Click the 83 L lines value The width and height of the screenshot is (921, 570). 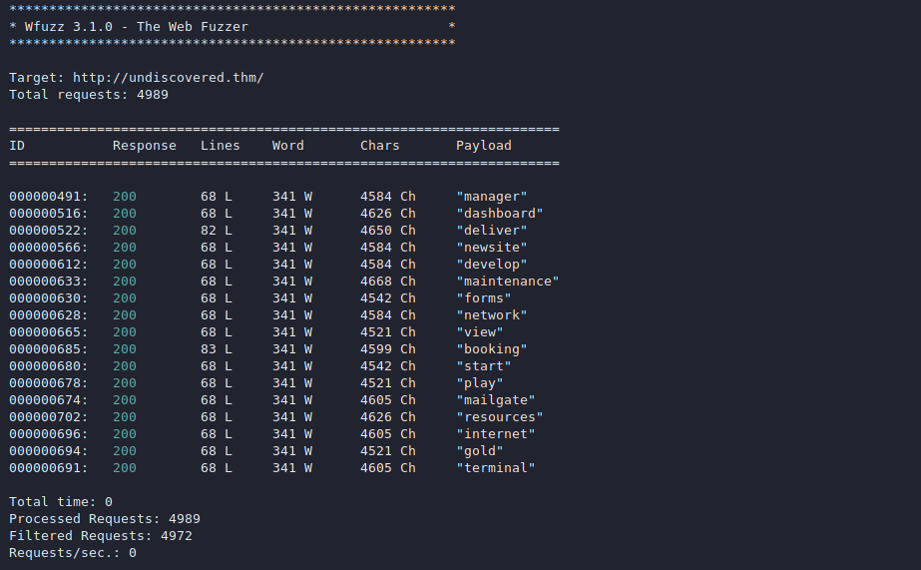(217, 349)
